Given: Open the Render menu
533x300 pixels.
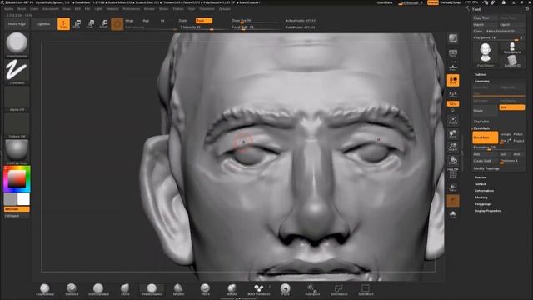Looking at the screenshot, I should tap(149, 9).
